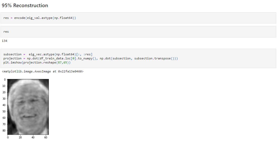Click the x-axis tick label 20
Viewport: 279px width, 143px height.
[20, 137]
